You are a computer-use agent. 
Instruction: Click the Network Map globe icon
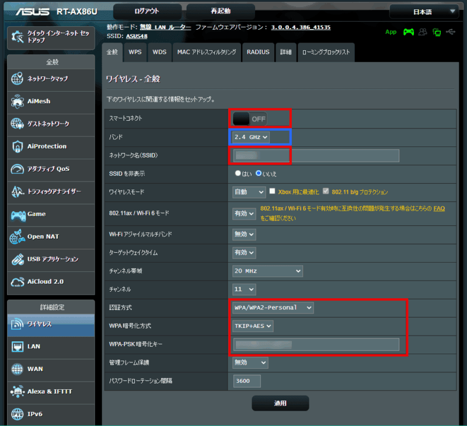[18, 79]
